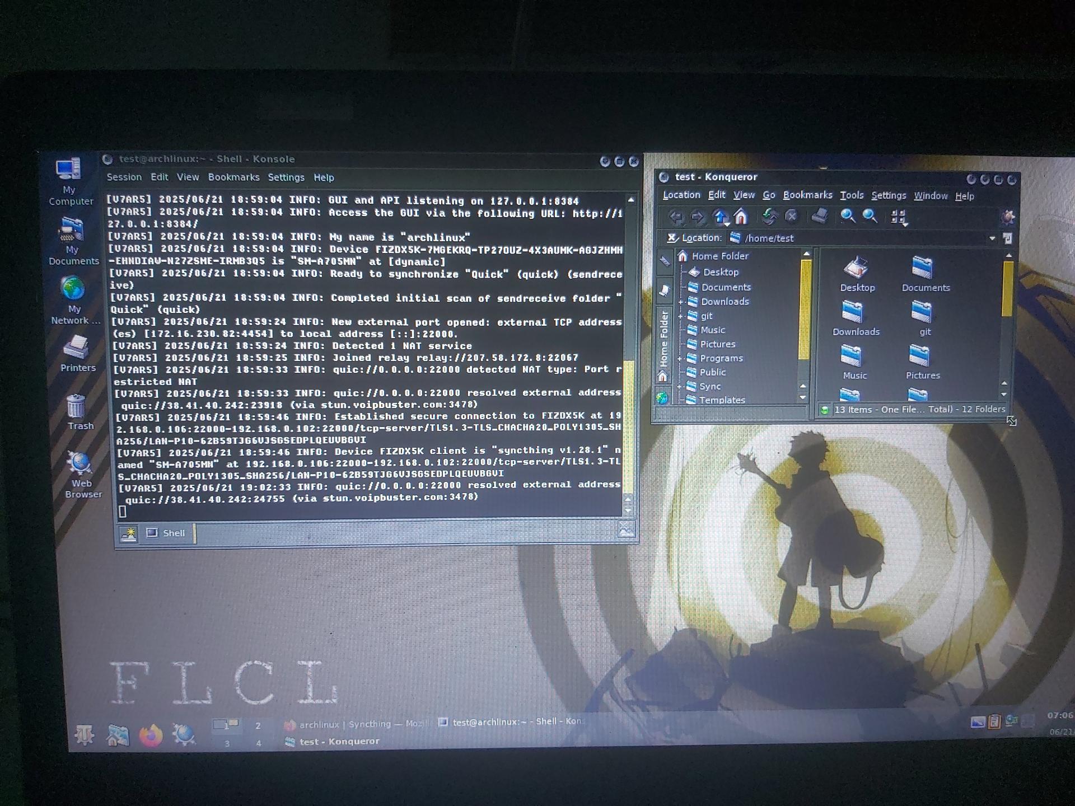1075x806 pixels.
Task: Select the Home Folder sidebar tab
Action: point(663,345)
